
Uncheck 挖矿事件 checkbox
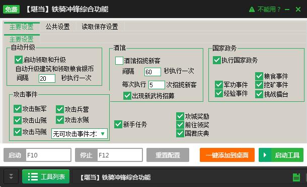click(259, 85)
